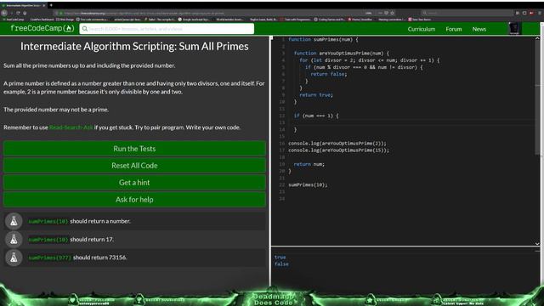The width and height of the screenshot is (544, 306).
Task: Click Run the Tests button
Action: 134,149
